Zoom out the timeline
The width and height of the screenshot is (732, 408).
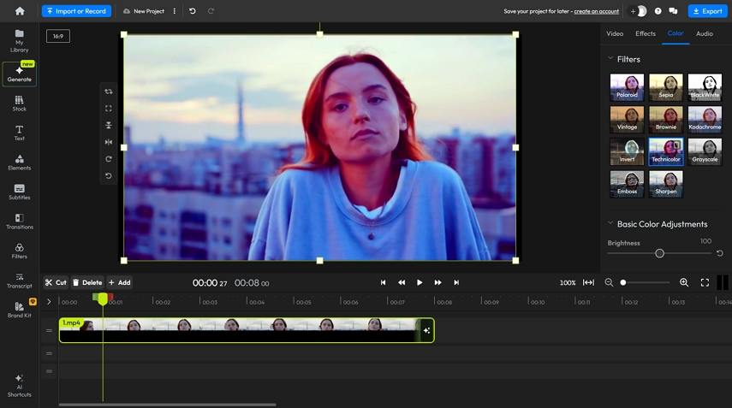pos(609,282)
